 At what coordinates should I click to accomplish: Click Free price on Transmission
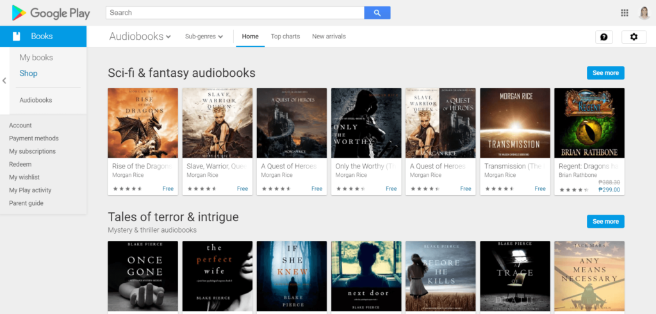click(540, 189)
